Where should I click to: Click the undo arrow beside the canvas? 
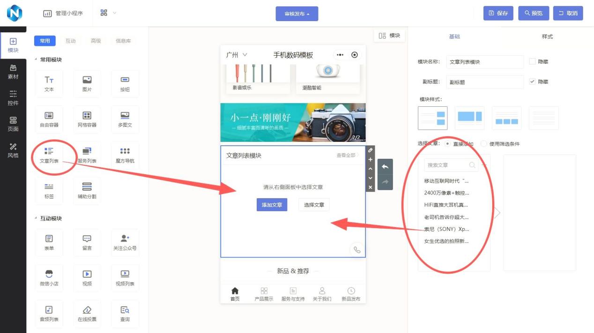point(385,167)
